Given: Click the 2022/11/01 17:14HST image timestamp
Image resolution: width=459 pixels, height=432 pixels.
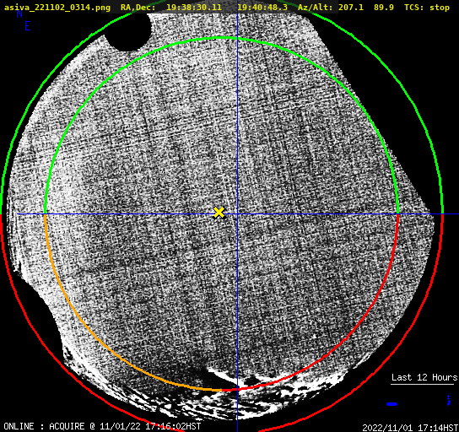Looking at the screenshot, I should point(410,427).
